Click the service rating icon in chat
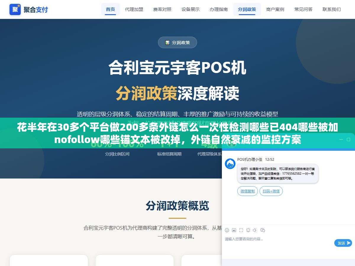355x266 pixels. 248,230
